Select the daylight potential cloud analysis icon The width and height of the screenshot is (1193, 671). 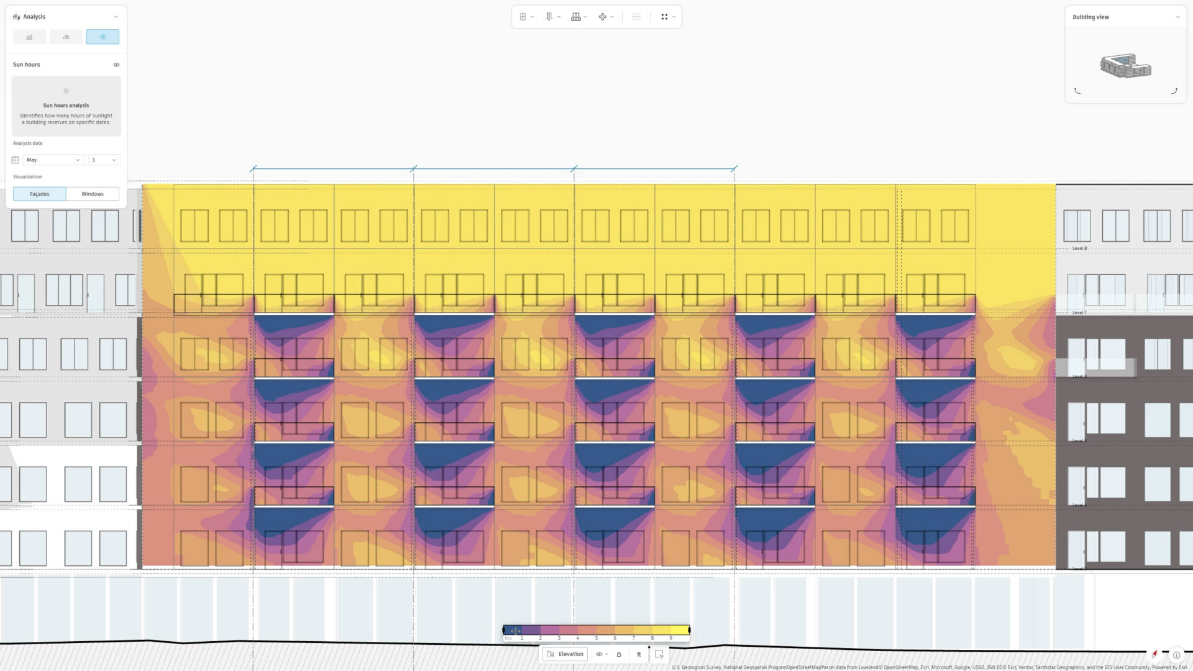click(x=66, y=37)
